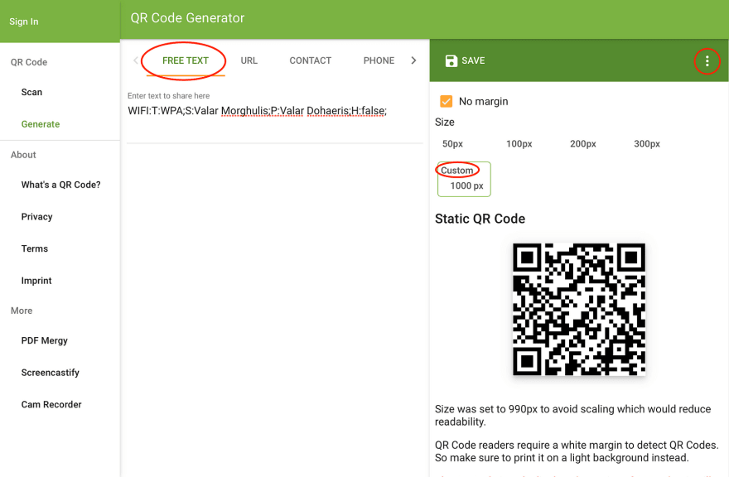
Task: Switch to the CONTACT tab
Action: [310, 60]
